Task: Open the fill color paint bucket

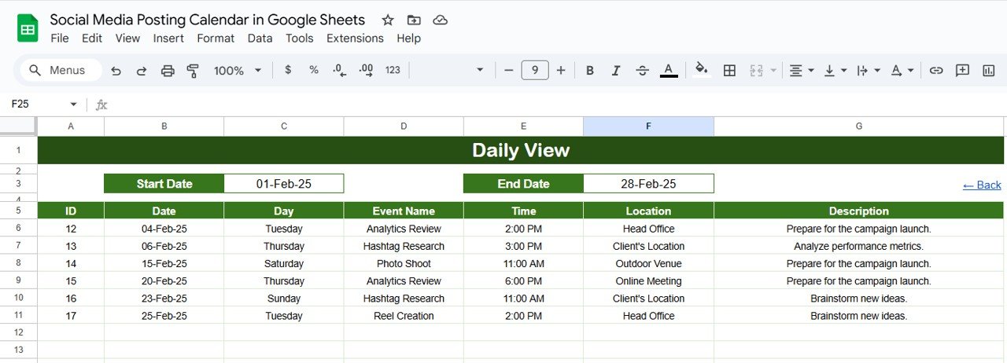Action: coord(702,71)
